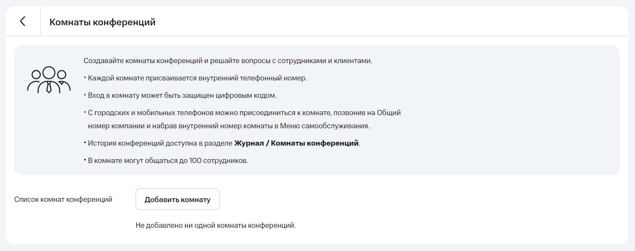Click the "Список комнат конференций" label
Screen dimensions: 635x251
(x=63, y=199)
